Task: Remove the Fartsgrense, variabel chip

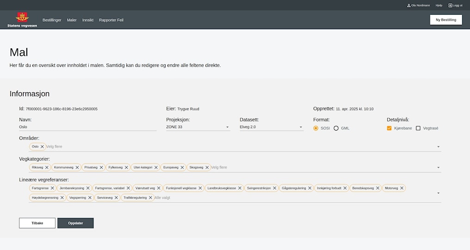Action: [x=128, y=188]
